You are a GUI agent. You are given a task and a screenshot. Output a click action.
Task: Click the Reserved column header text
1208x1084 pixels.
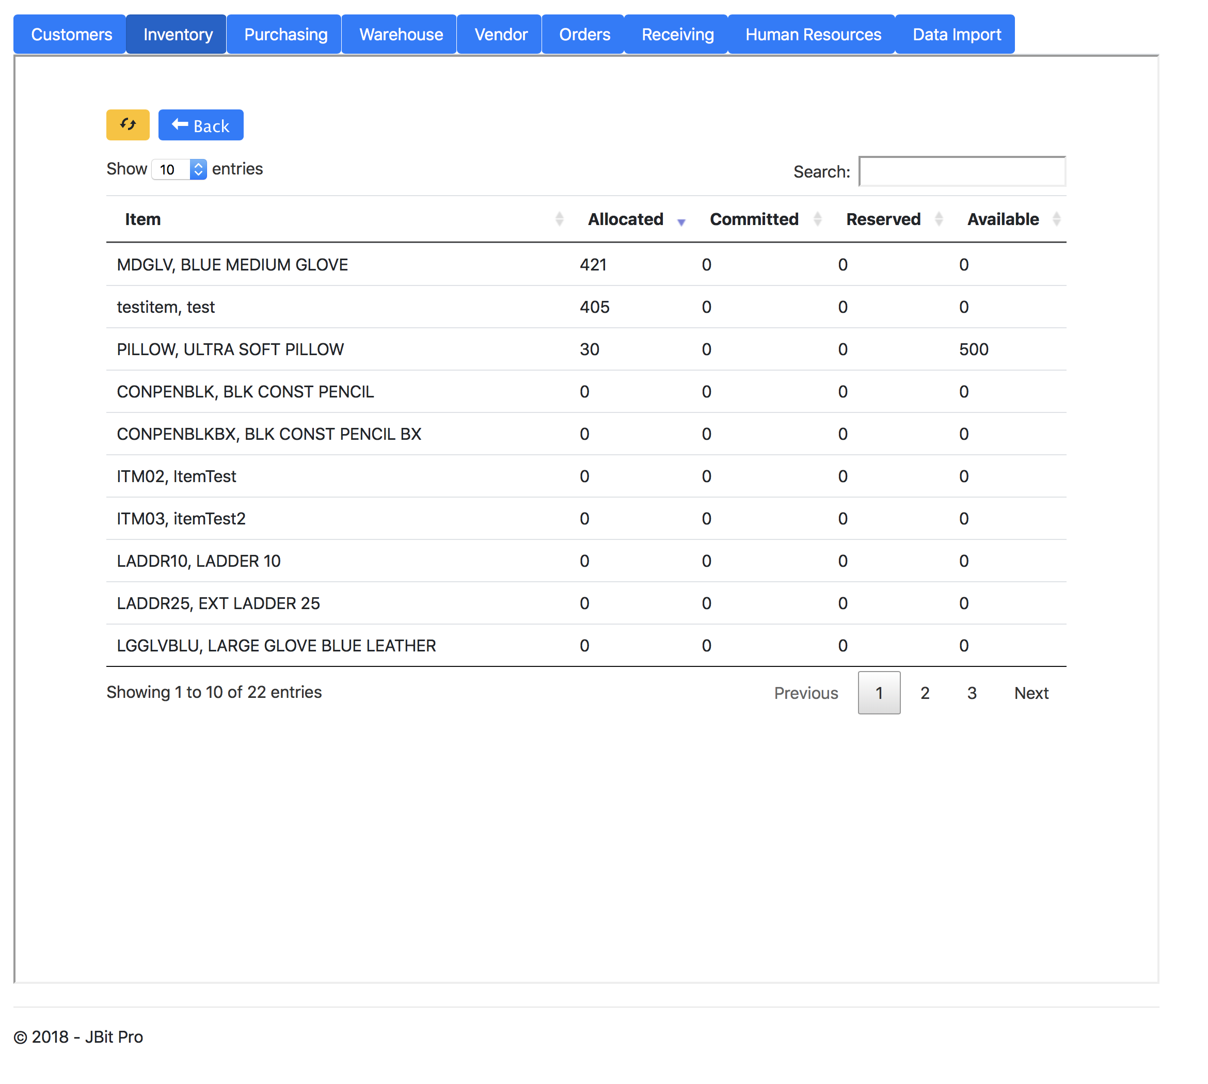883,219
